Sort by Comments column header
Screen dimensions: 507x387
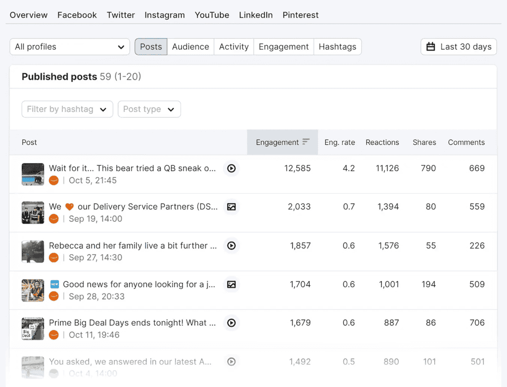[466, 142]
